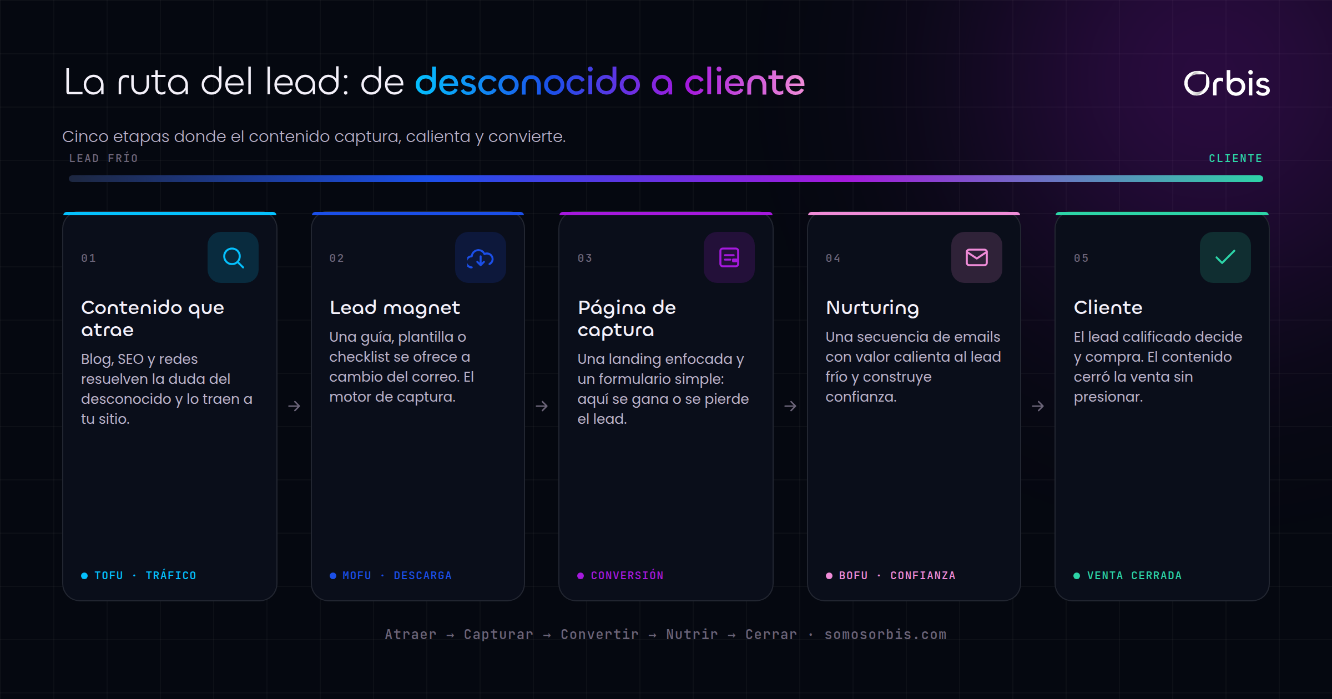
Task: Click the text 'Una landing enfocada y…'
Action: point(663,389)
